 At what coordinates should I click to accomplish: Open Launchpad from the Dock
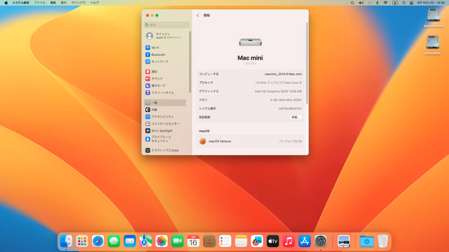pyautogui.click(x=82, y=241)
